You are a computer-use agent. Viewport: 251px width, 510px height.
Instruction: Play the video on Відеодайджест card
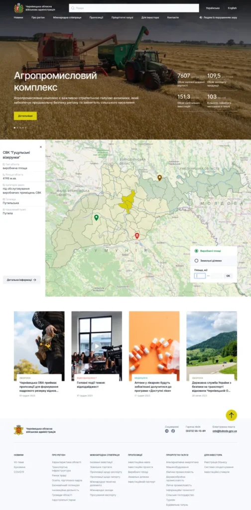coord(97,346)
